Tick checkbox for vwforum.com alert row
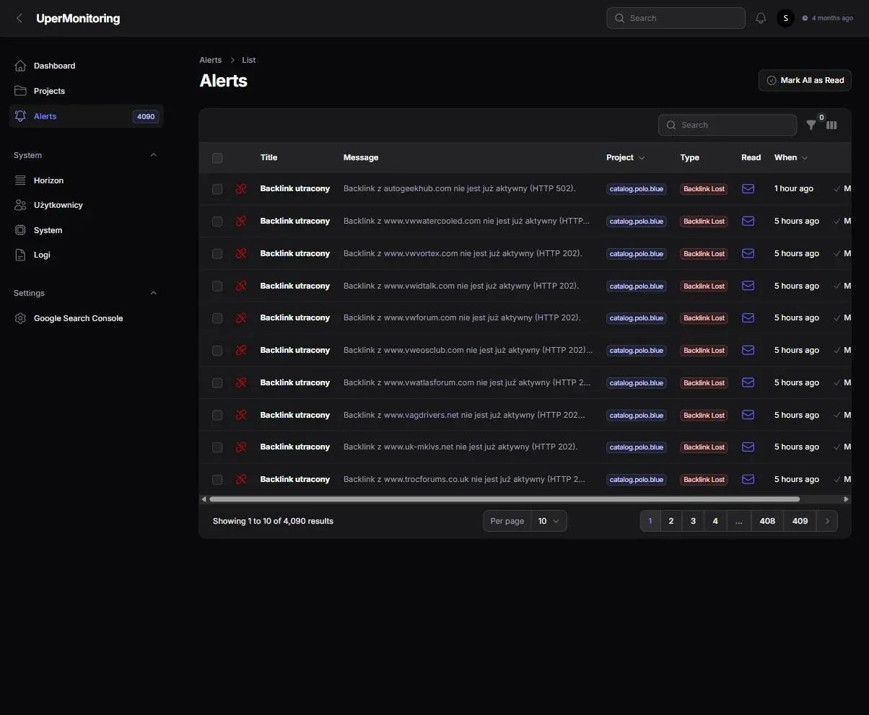The image size is (869, 715). (217, 318)
